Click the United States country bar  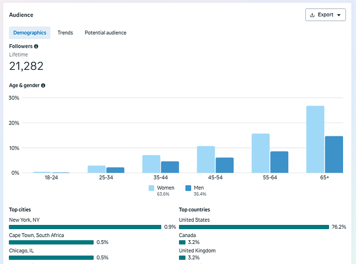point(254,227)
